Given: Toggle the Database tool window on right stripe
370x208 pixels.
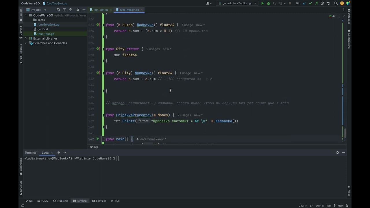Looking at the screenshot, I should coord(349,17).
